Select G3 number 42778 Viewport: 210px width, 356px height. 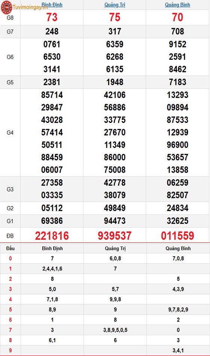pos(115,183)
